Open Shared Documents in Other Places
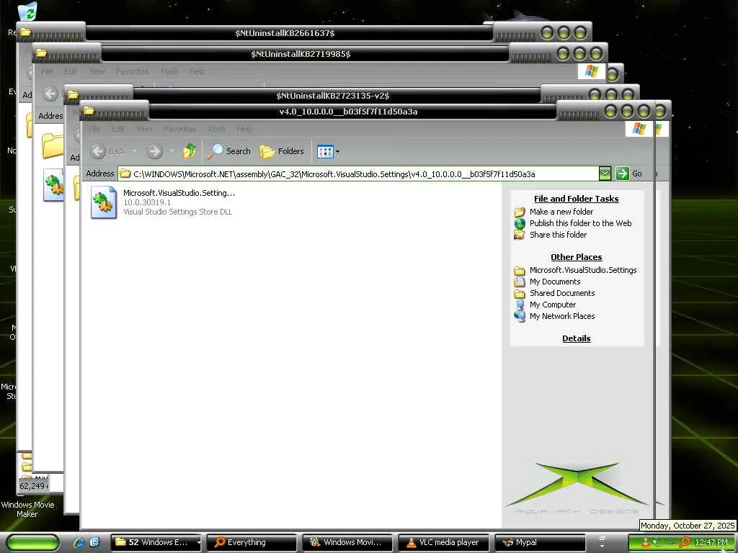This screenshot has height=553, width=738. 562,293
